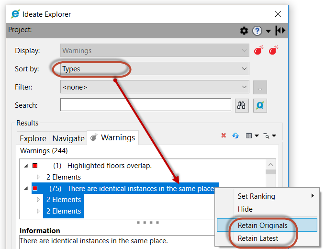336x249 pixels.
Task: Click red ranking square of floors overlap
Action: pyautogui.click(x=35, y=166)
